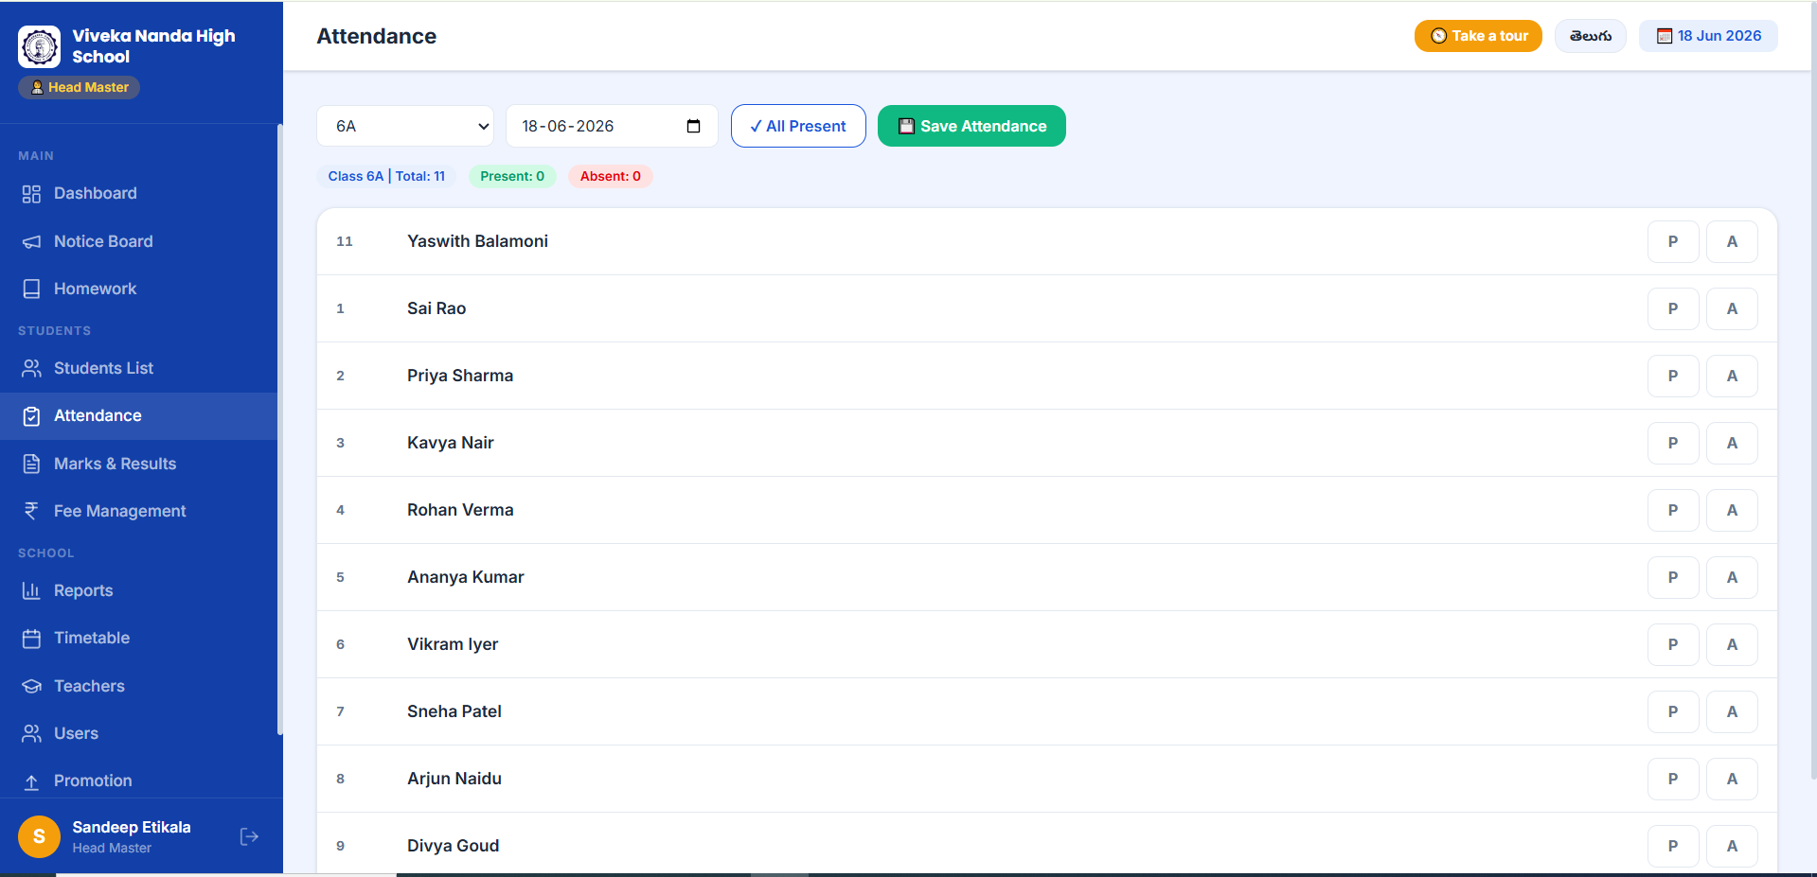Click the Dashboard grid icon
Screen dimensions: 1817x877
31,194
